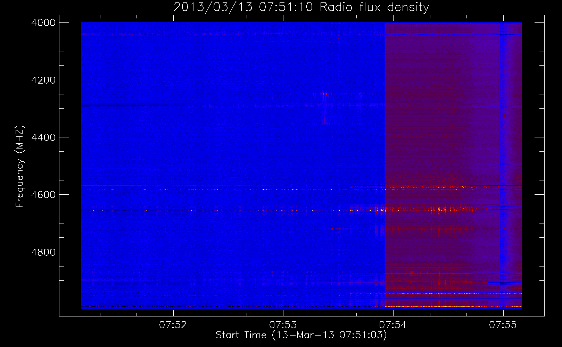Click the 4200 frequency tick label
This screenshot has height=347, width=562.
pyautogui.click(x=43, y=80)
